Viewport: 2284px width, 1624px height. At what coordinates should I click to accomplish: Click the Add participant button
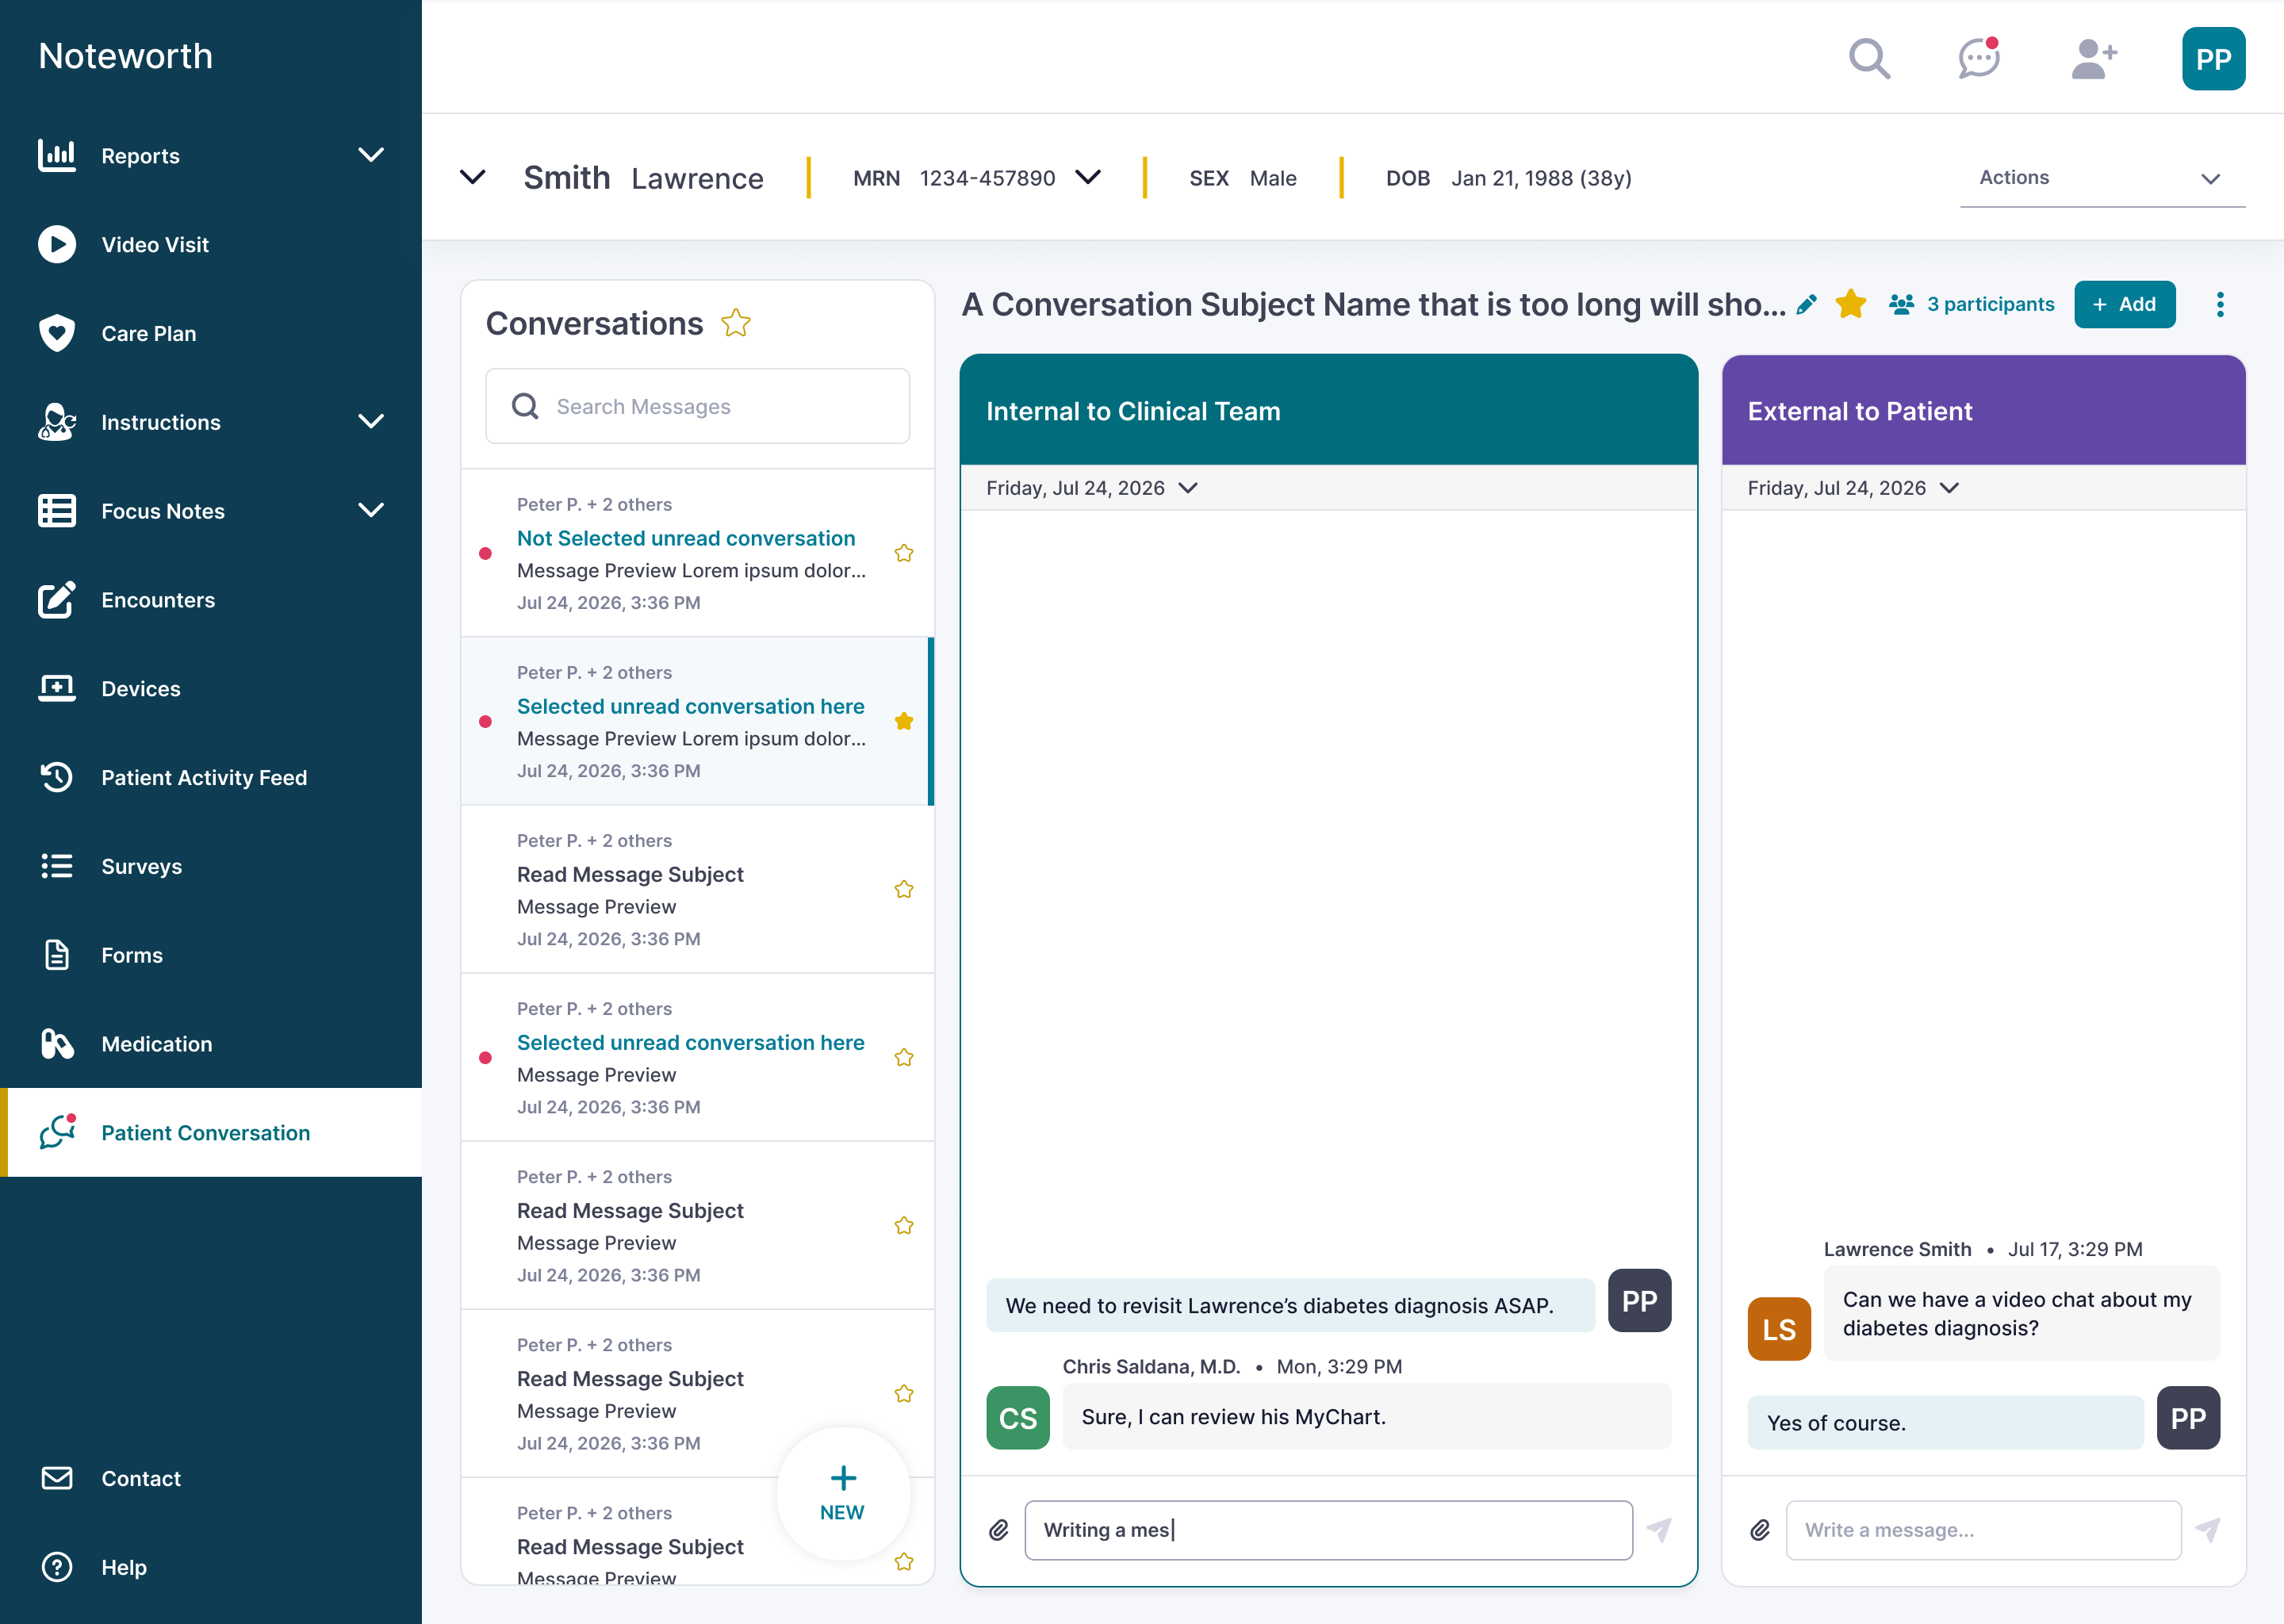point(2124,304)
